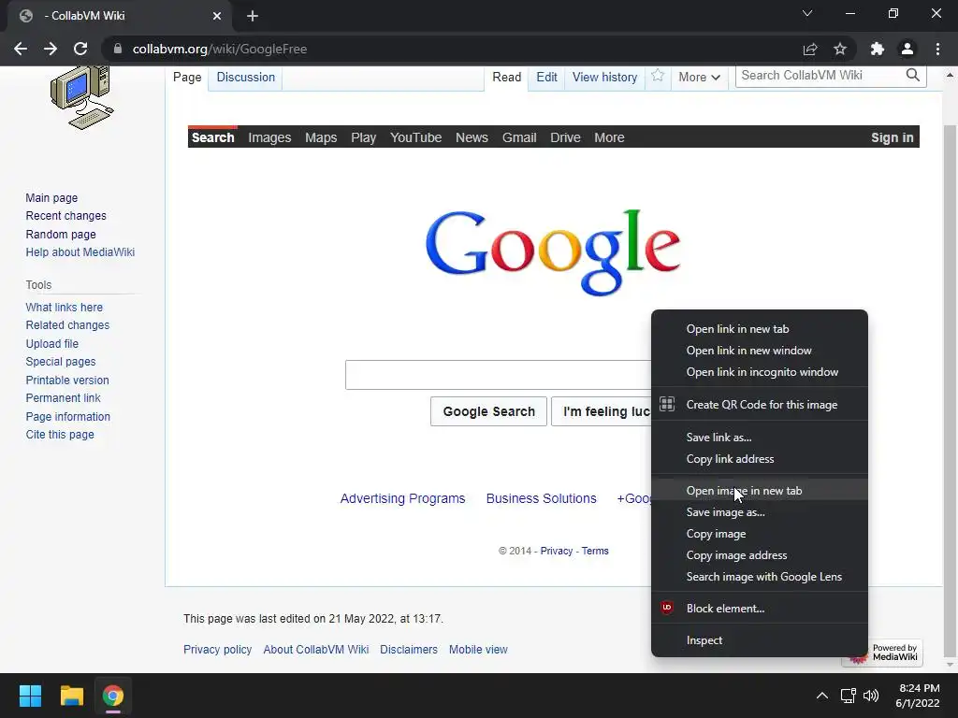Open Recent changes sidebar link

tap(66, 216)
